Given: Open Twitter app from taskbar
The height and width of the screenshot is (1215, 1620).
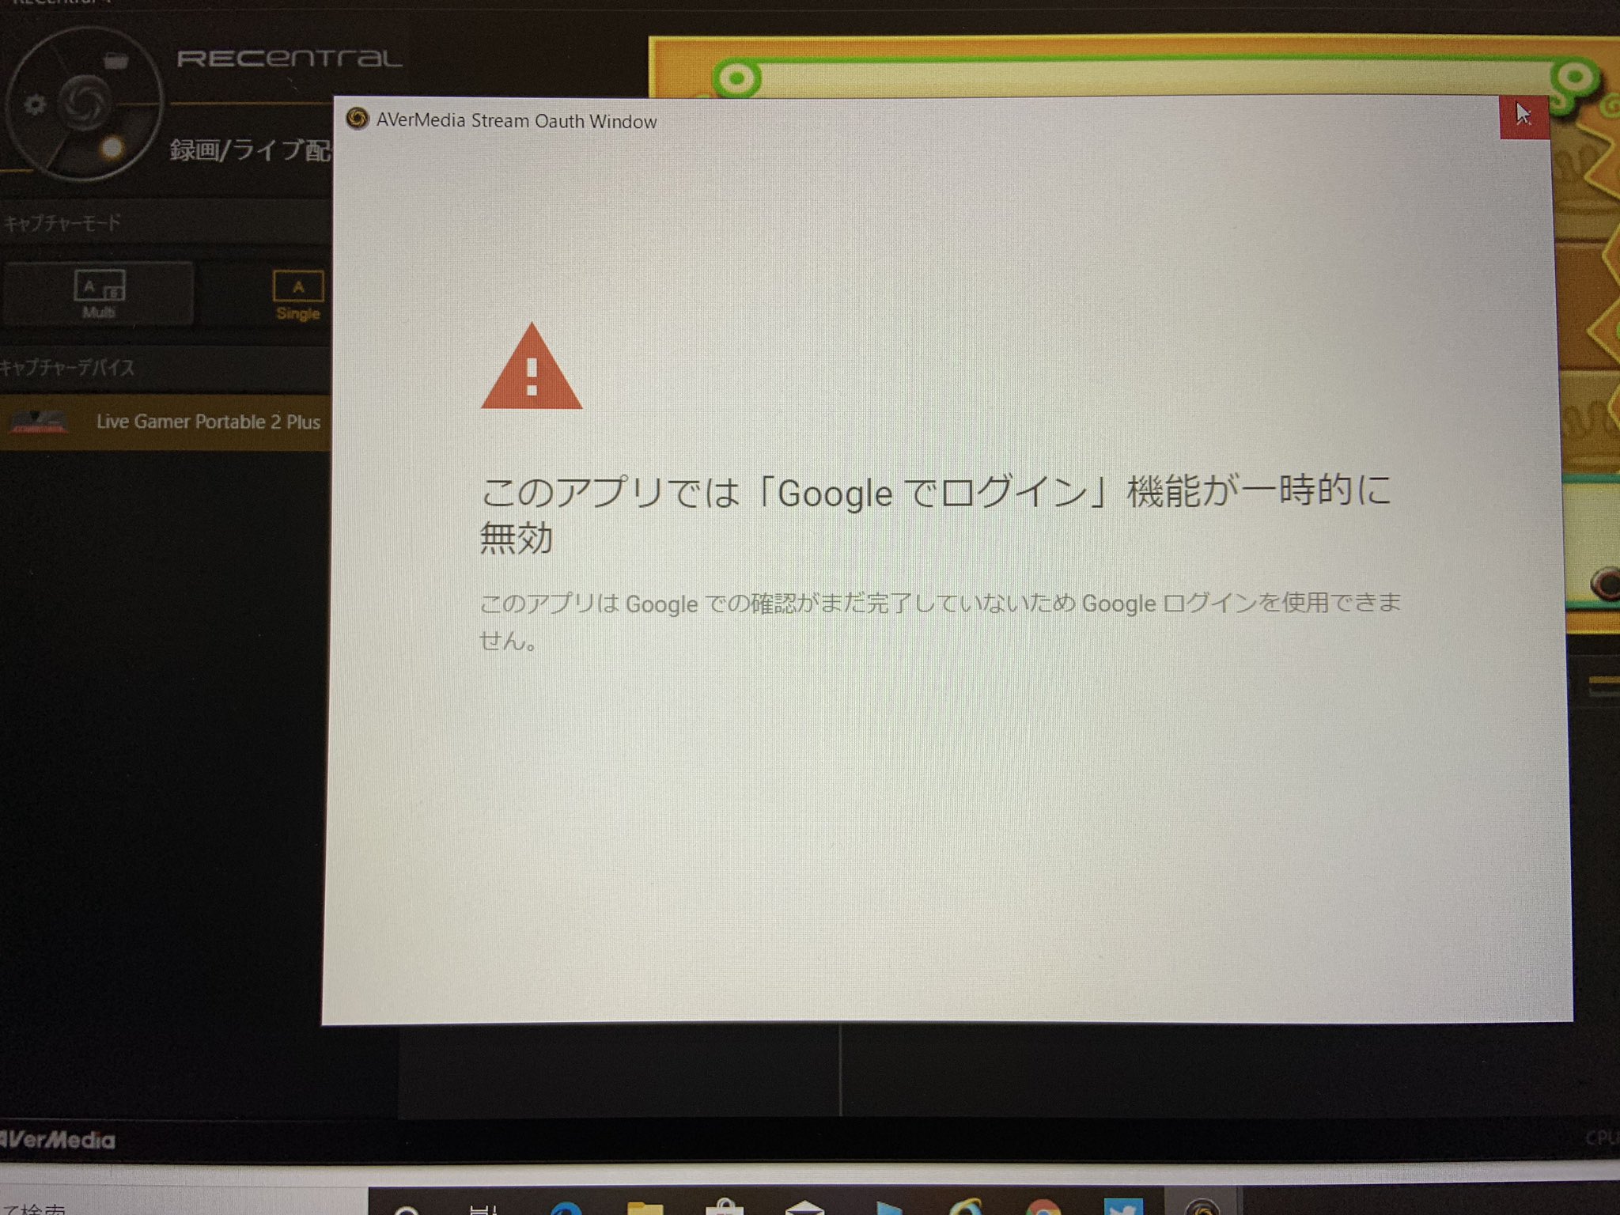Looking at the screenshot, I should coord(1122,1208).
